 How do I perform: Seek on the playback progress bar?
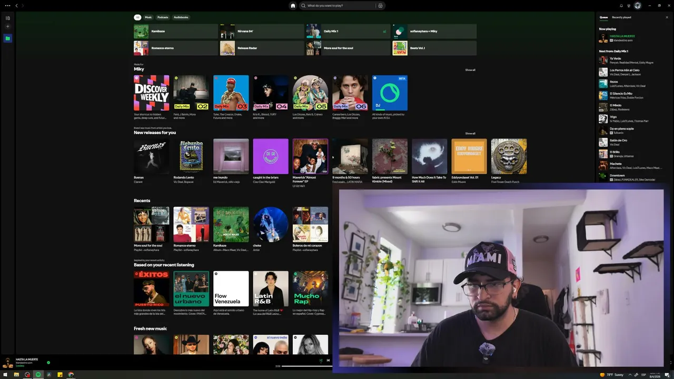(x=306, y=366)
